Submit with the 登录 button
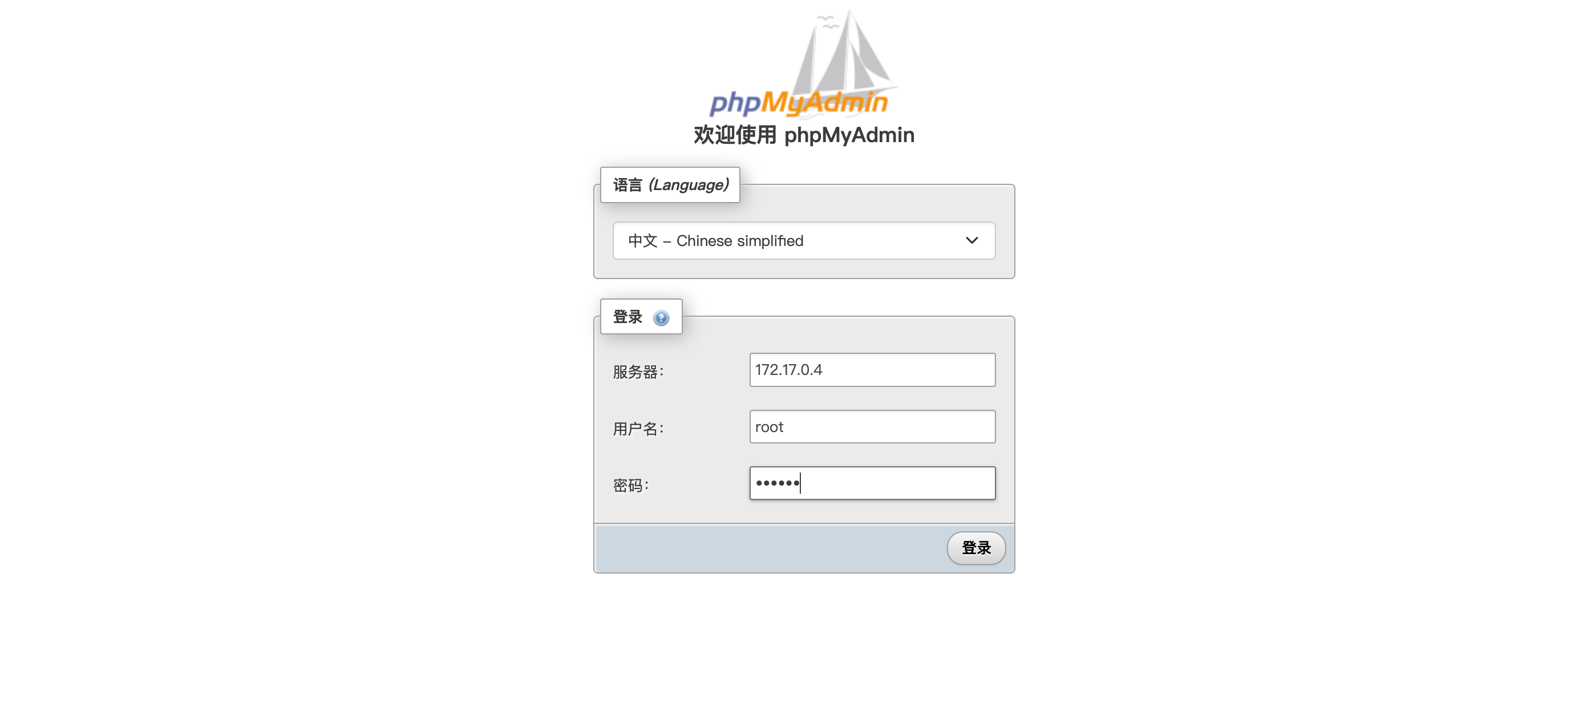 pos(977,548)
